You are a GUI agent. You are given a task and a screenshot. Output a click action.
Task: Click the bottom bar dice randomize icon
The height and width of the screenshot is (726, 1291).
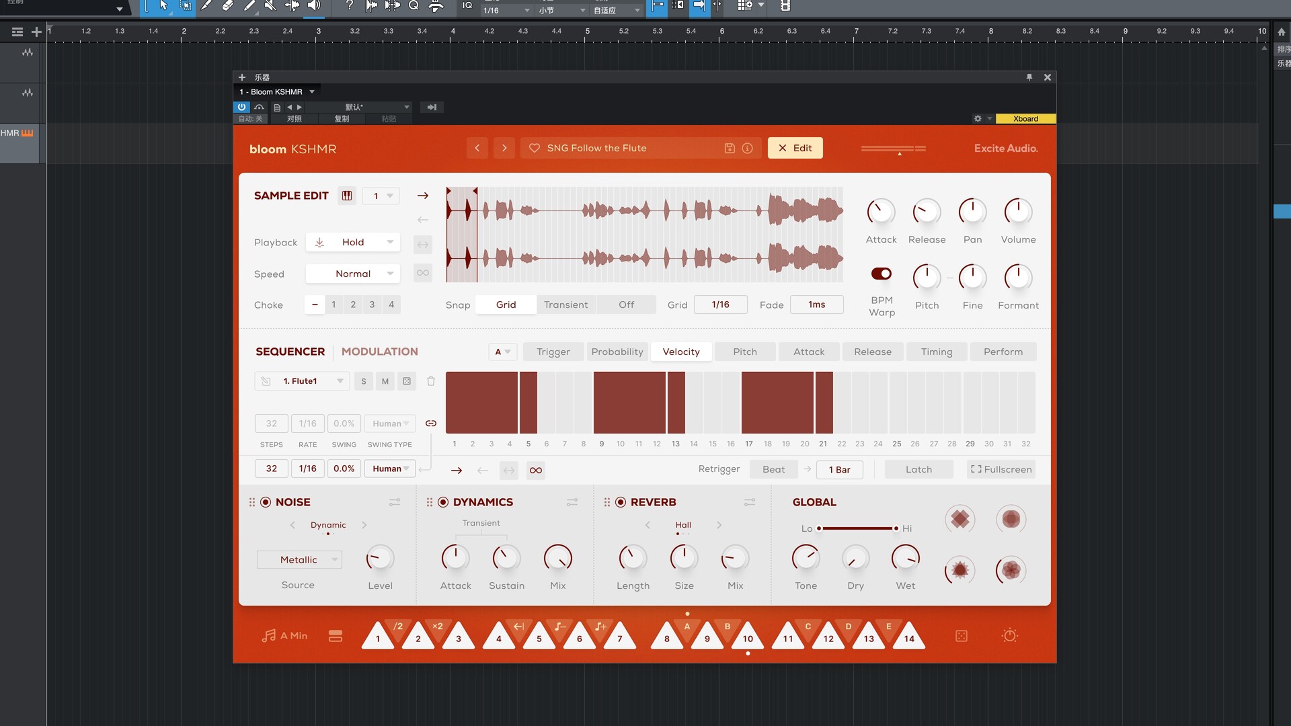(x=962, y=636)
